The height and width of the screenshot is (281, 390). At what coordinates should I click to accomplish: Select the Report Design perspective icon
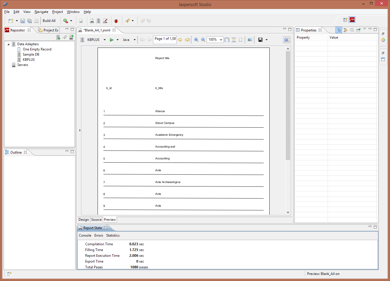click(x=352, y=20)
